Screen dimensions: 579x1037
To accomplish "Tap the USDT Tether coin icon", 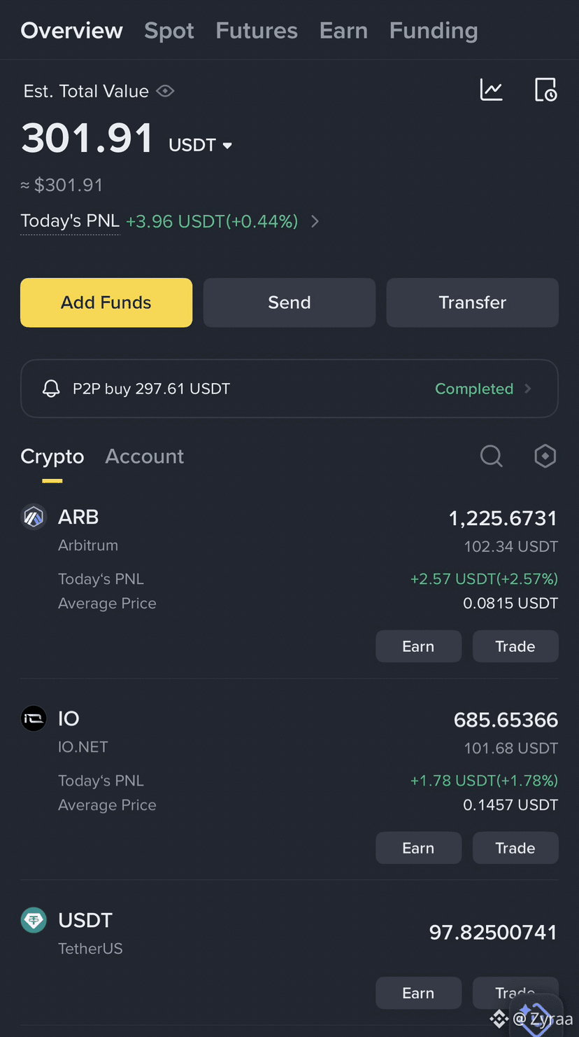I will [x=34, y=920].
